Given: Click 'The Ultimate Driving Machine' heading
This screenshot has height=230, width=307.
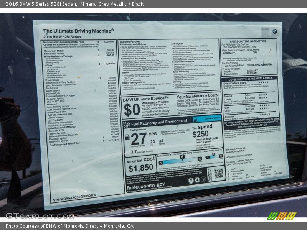Looking at the screenshot, I should point(78,31).
